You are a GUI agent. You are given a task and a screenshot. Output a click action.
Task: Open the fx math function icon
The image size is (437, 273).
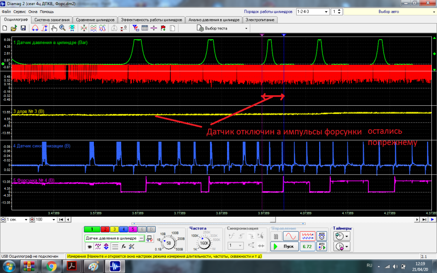click(123, 247)
